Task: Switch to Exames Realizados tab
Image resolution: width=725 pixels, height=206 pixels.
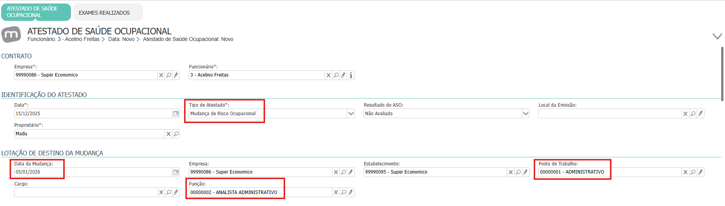Action: click(108, 12)
